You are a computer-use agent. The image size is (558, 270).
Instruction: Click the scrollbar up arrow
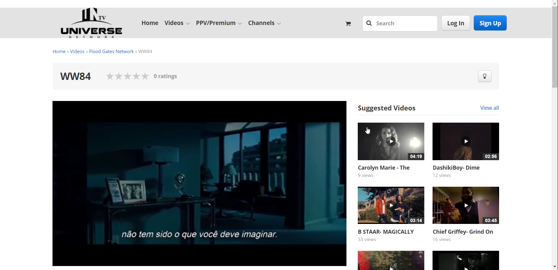tap(555, 3)
